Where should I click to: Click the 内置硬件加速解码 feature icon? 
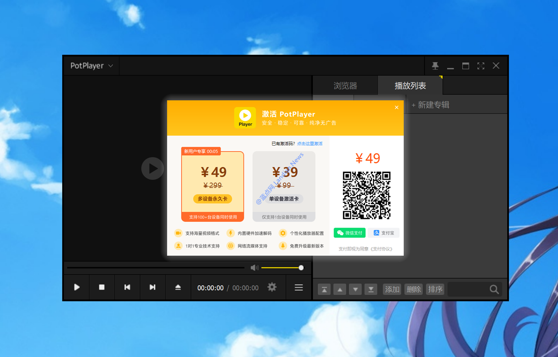click(x=231, y=233)
